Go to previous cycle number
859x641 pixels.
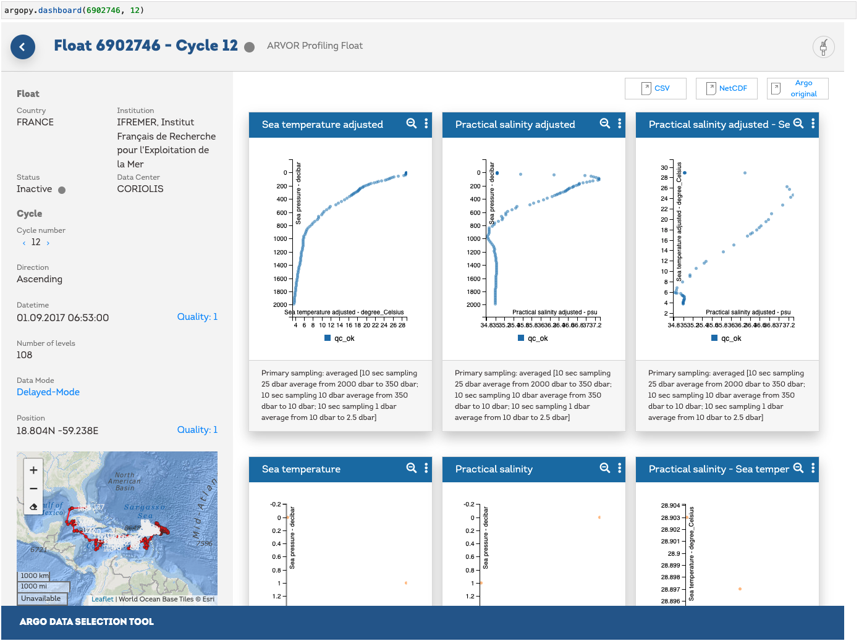tap(24, 243)
